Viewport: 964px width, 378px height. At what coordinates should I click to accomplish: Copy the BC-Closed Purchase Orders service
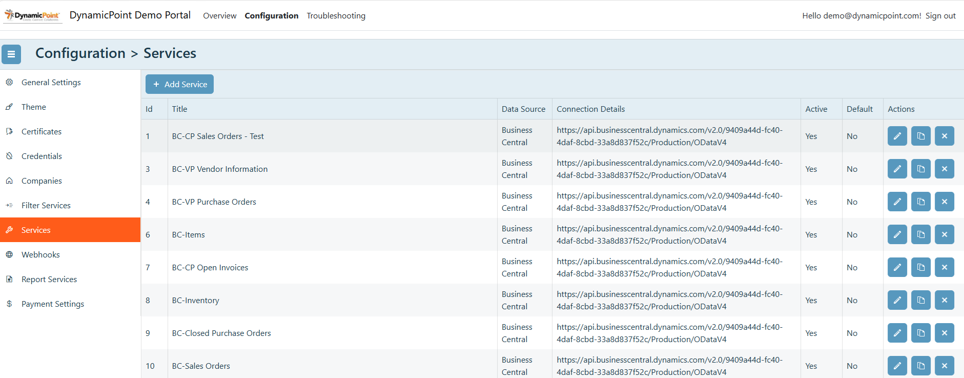click(921, 333)
